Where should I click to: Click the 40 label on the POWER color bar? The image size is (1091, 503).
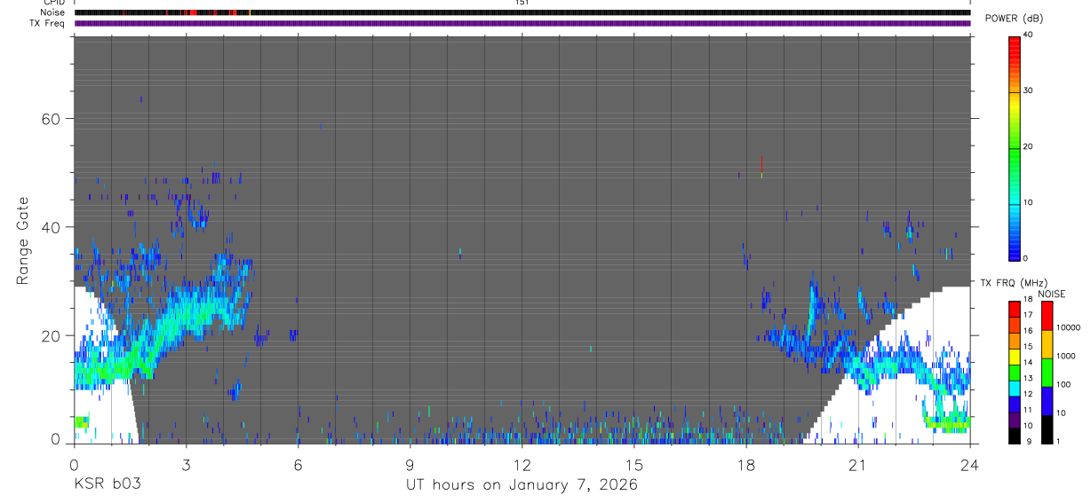[1028, 35]
